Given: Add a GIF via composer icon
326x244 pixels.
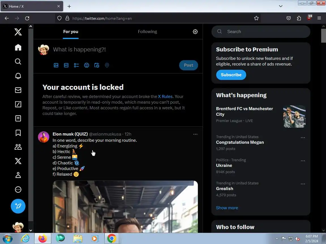Looking at the screenshot, I should pyautogui.click(x=66, y=65).
